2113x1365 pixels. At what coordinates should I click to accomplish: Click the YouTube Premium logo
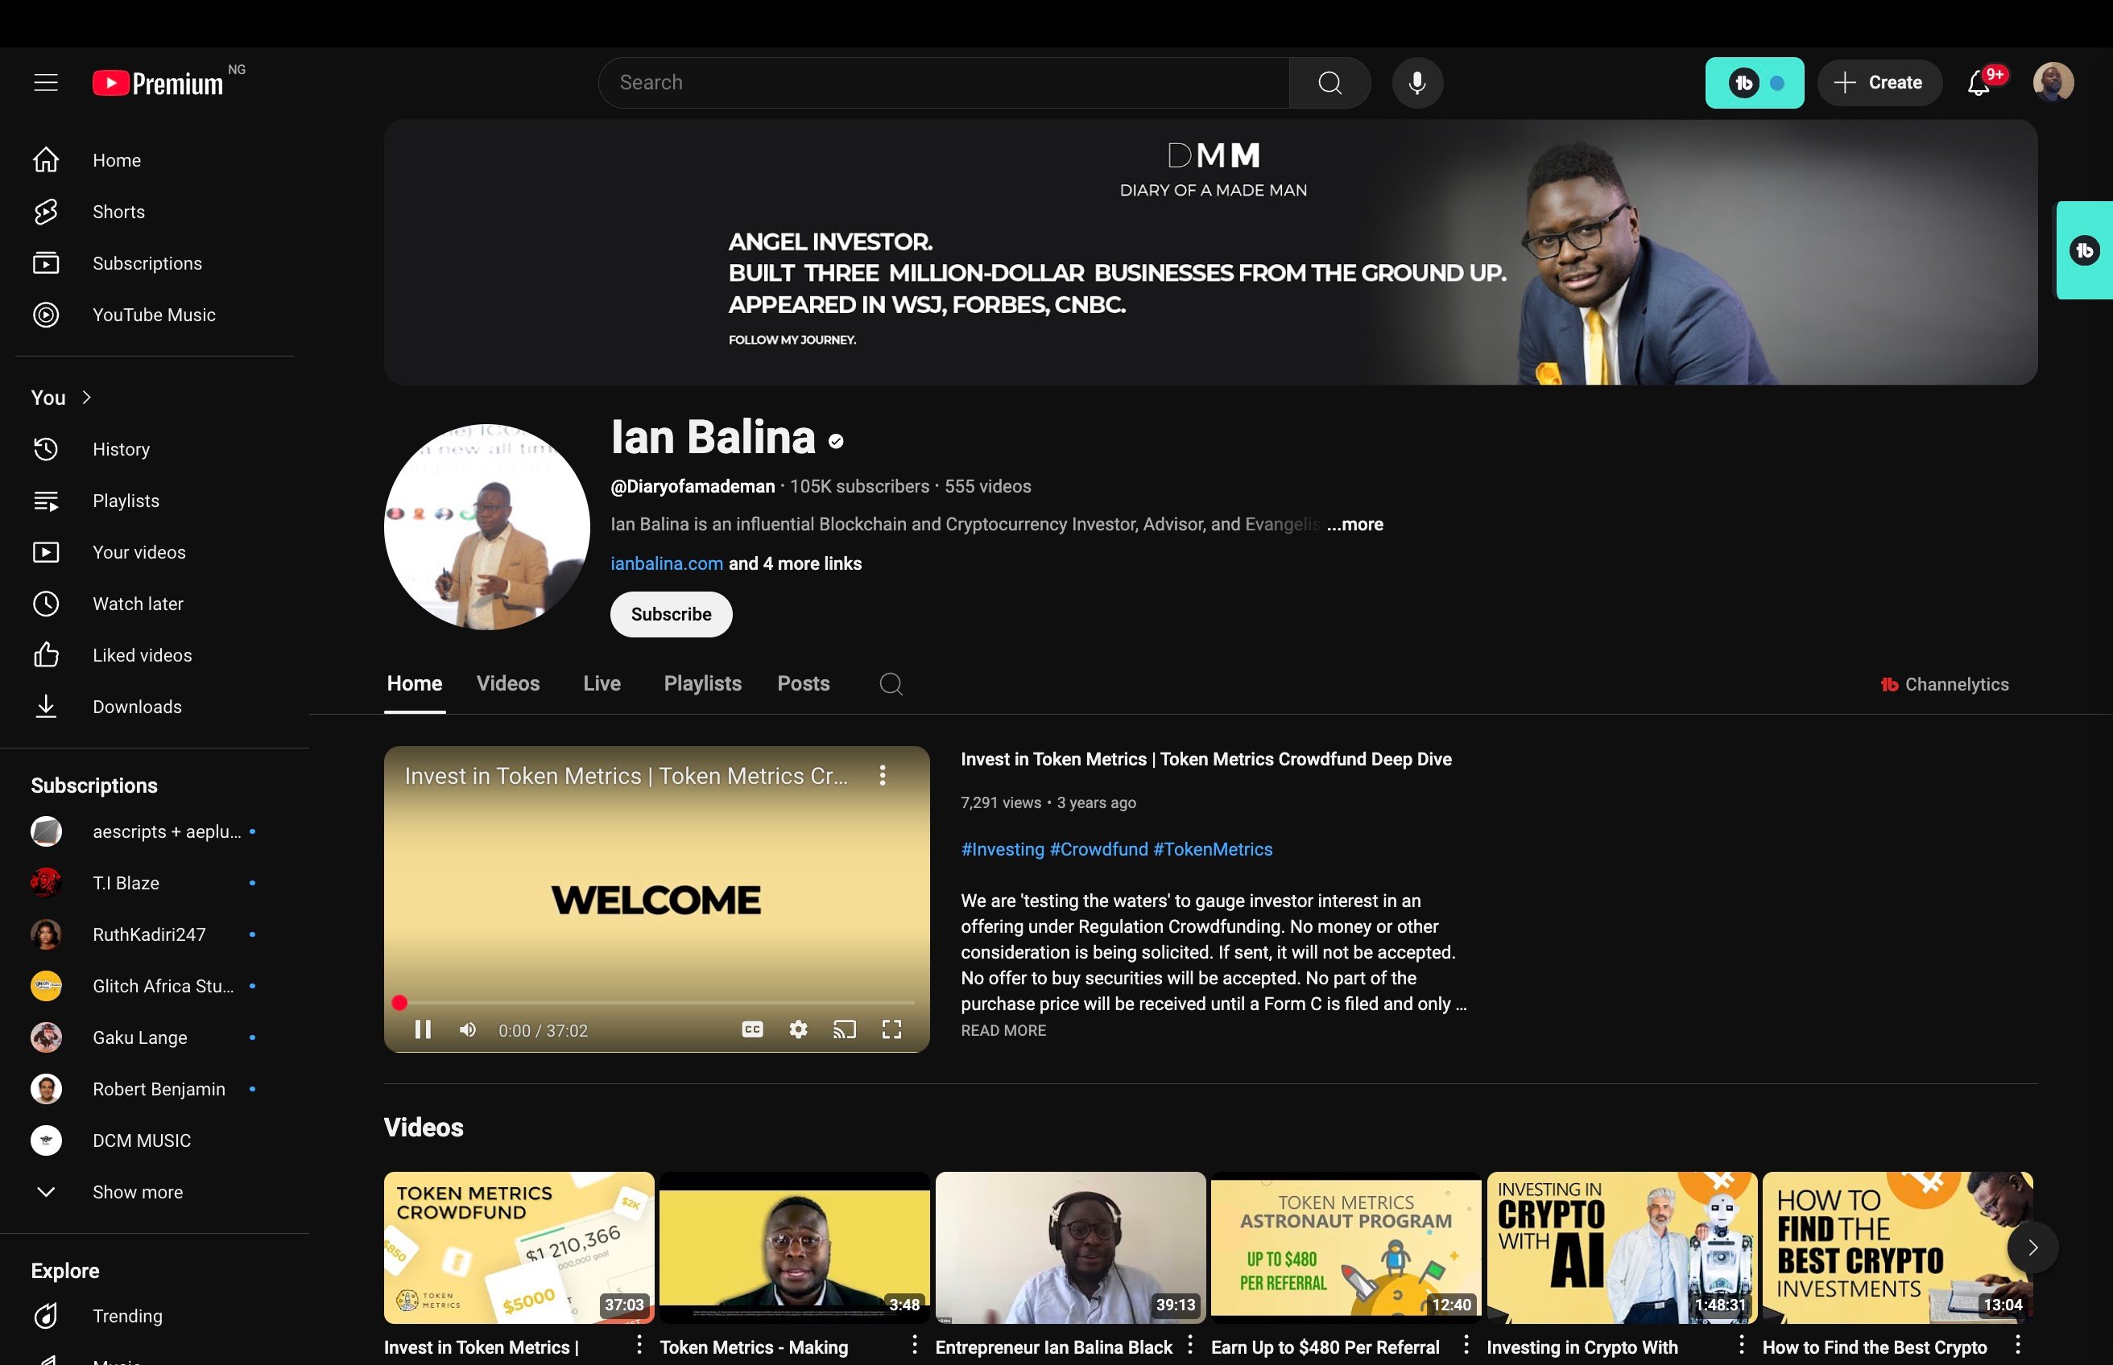click(x=158, y=82)
